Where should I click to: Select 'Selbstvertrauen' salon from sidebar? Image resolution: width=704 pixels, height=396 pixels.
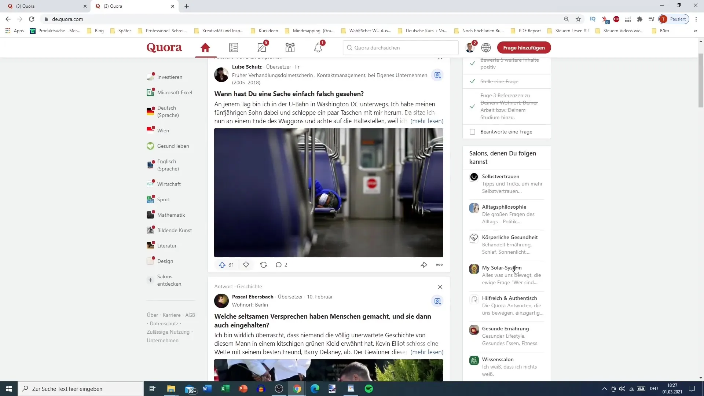[x=500, y=176]
